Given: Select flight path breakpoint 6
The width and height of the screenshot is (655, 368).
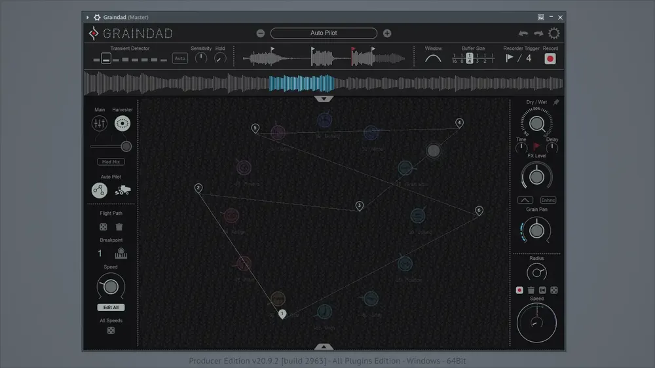Looking at the screenshot, I should point(479,211).
